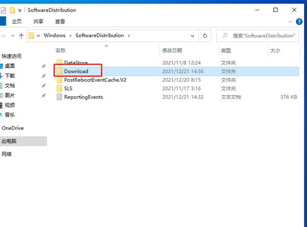The width and height of the screenshot is (307, 227).
Task: Expand the ribbon with the chevron
Action: pos(290,21)
